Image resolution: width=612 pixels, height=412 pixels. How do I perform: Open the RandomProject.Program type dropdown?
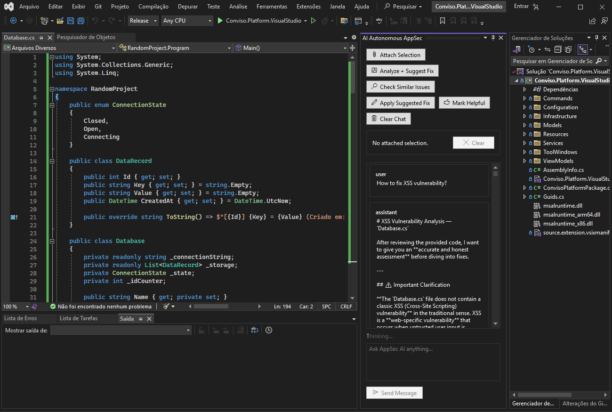(x=175, y=48)
